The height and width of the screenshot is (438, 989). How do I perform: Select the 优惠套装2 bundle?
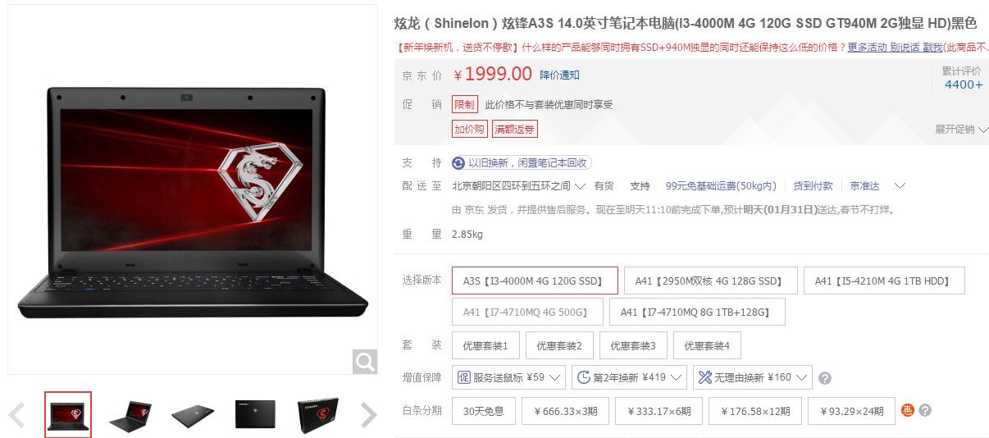click(x=559, y=346)
